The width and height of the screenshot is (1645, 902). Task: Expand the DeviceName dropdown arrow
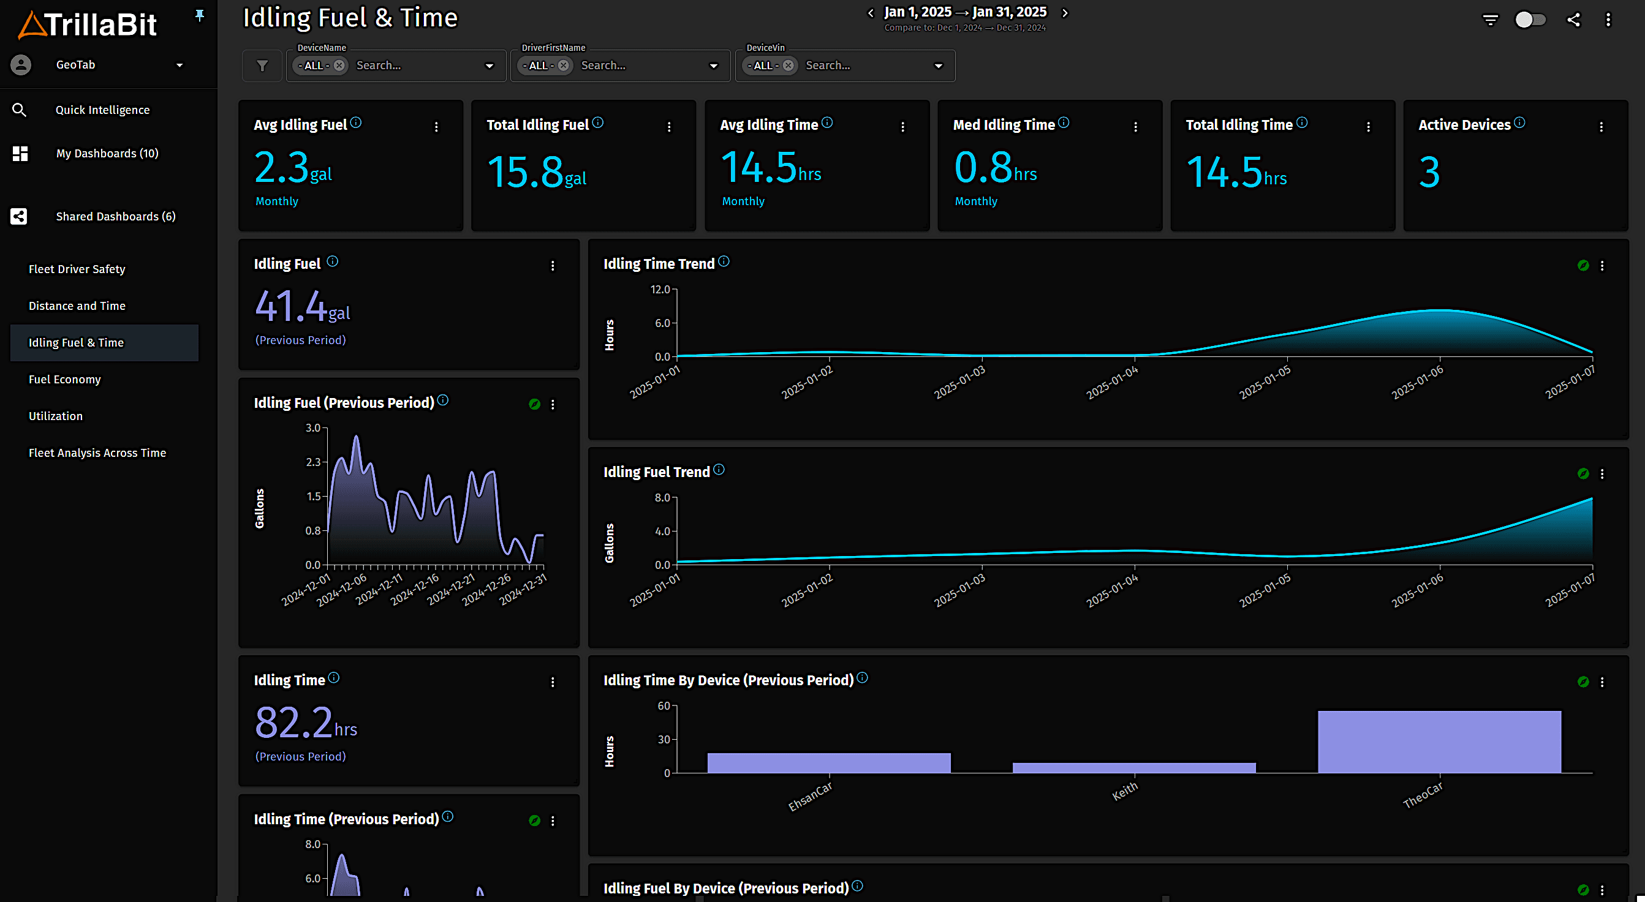click(x=489, y=66)
